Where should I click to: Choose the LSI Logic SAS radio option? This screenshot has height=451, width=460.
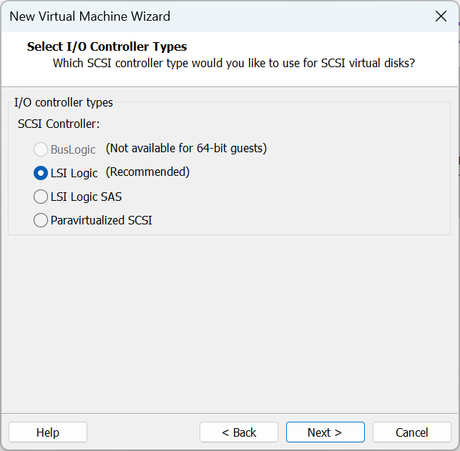(41, 197)
